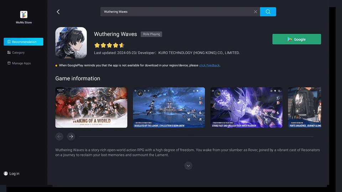The image size is (342, 192).
Task: Open the click Feedback link
Action: pos(209,65)
